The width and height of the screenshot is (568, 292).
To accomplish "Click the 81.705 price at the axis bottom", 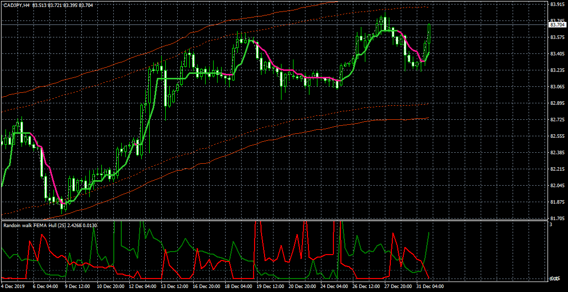I will tap(557, 218).
